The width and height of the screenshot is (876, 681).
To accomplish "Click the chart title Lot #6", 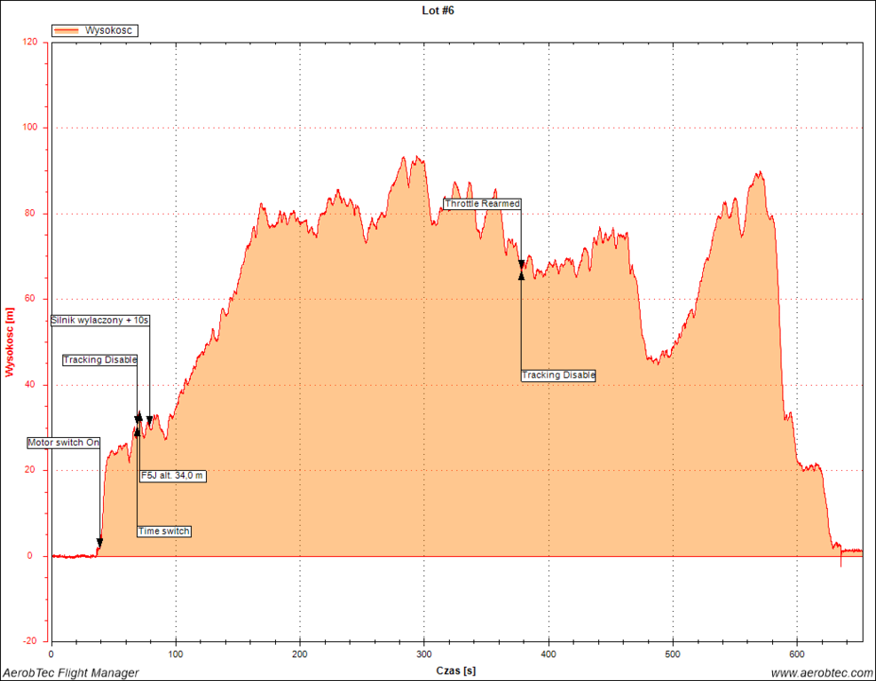I will click(x=438, y=11).
